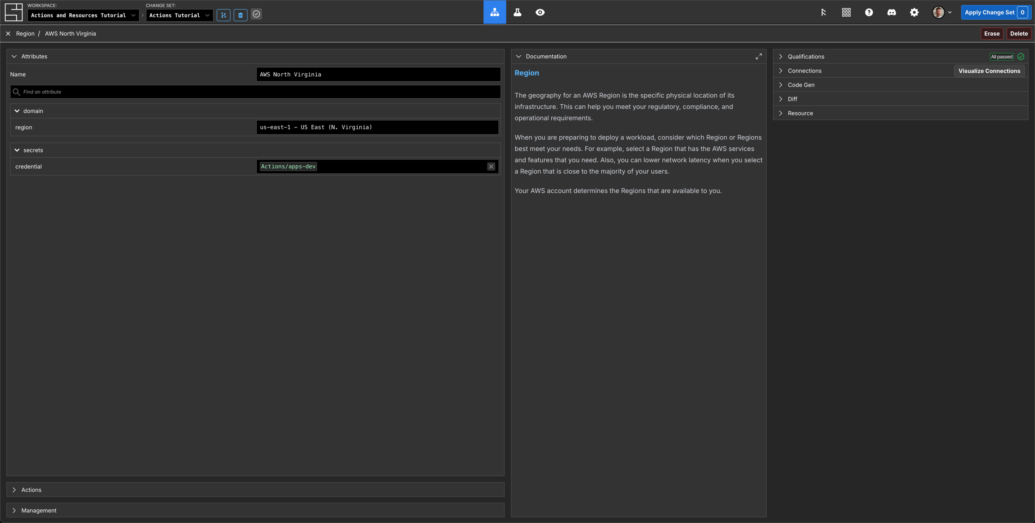Open the Model diagram view
Viewport: 1035px width, 523px height.
(495, 12)
